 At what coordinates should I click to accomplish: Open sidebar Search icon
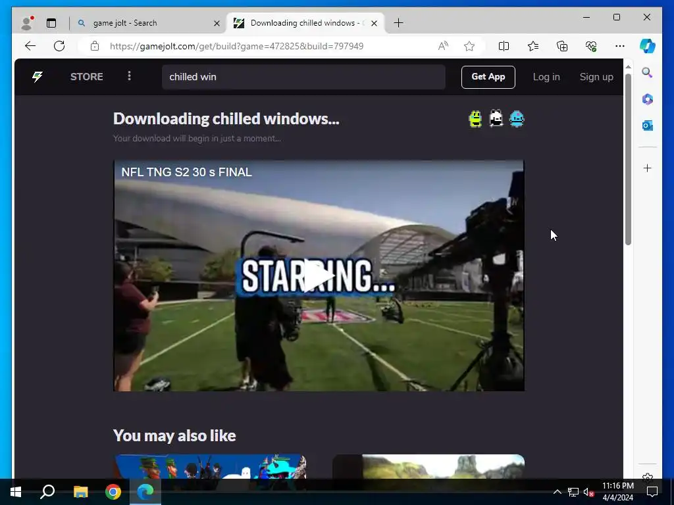click(648, 72)
